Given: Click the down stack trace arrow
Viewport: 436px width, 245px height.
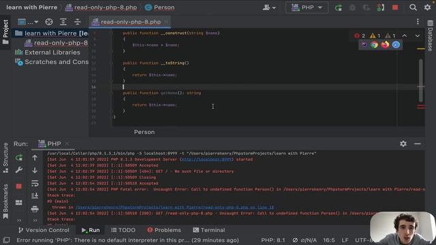Looking at the screenshot, I should pyautogui.click(x=35, y=169).
